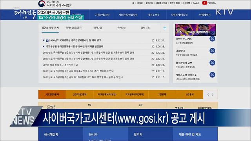
Task: Click 합격증명서 교부 title text
Action: coord(184,63)
